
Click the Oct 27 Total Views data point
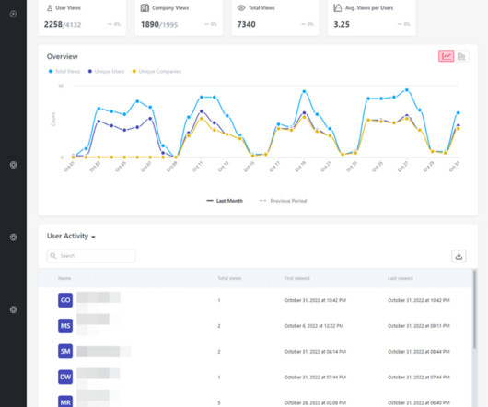click(407, 90)
